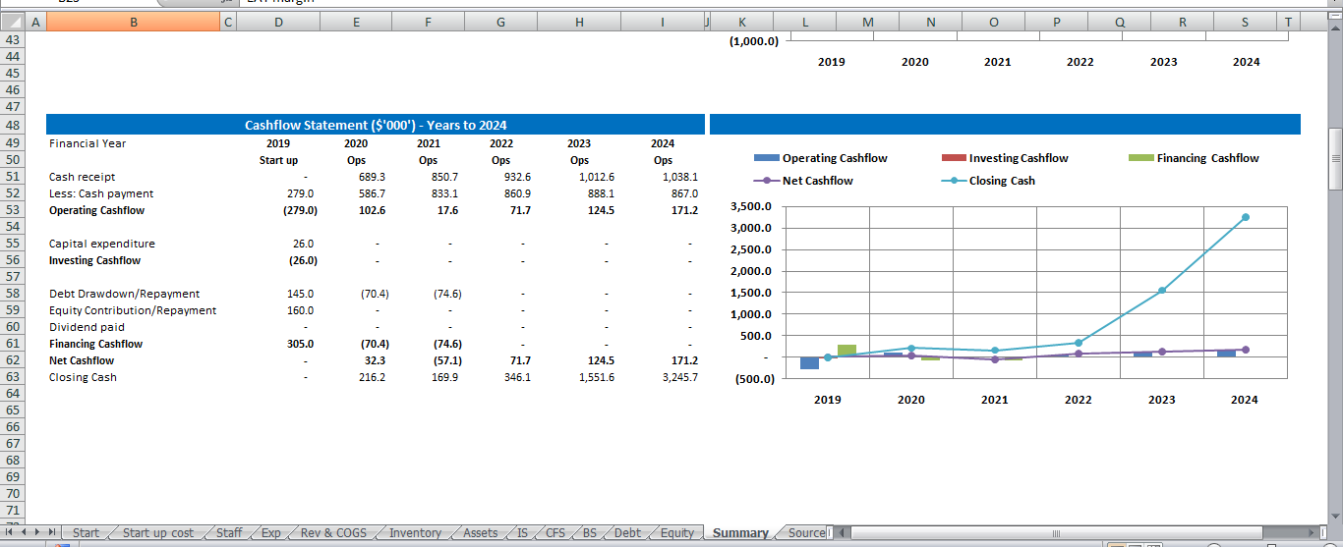Screen dimensions: 1343x547
Task: Select the Debt Drawdown/Repayment label
Action: 125,294
